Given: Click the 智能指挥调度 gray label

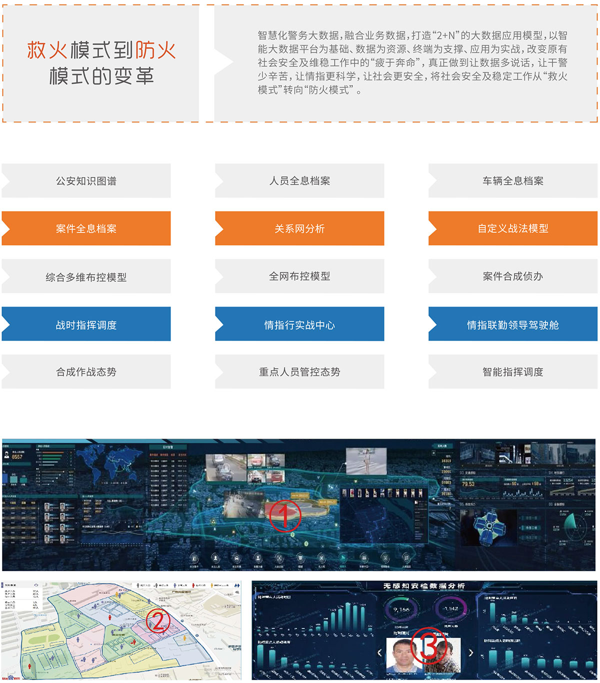Looking at the screenshot, I should pos(512,372).
